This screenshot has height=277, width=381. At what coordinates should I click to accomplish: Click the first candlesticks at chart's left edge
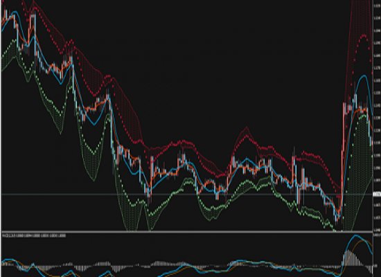click(5, 17)
